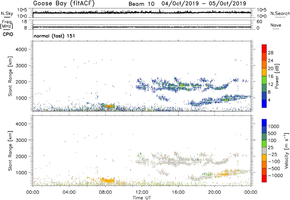Image resolution: width=290 pixels, height=200 pixels.
Task: Click the '3000' tick in velocity panel axis
Action: pyautogui.click(x=21, y=140)
